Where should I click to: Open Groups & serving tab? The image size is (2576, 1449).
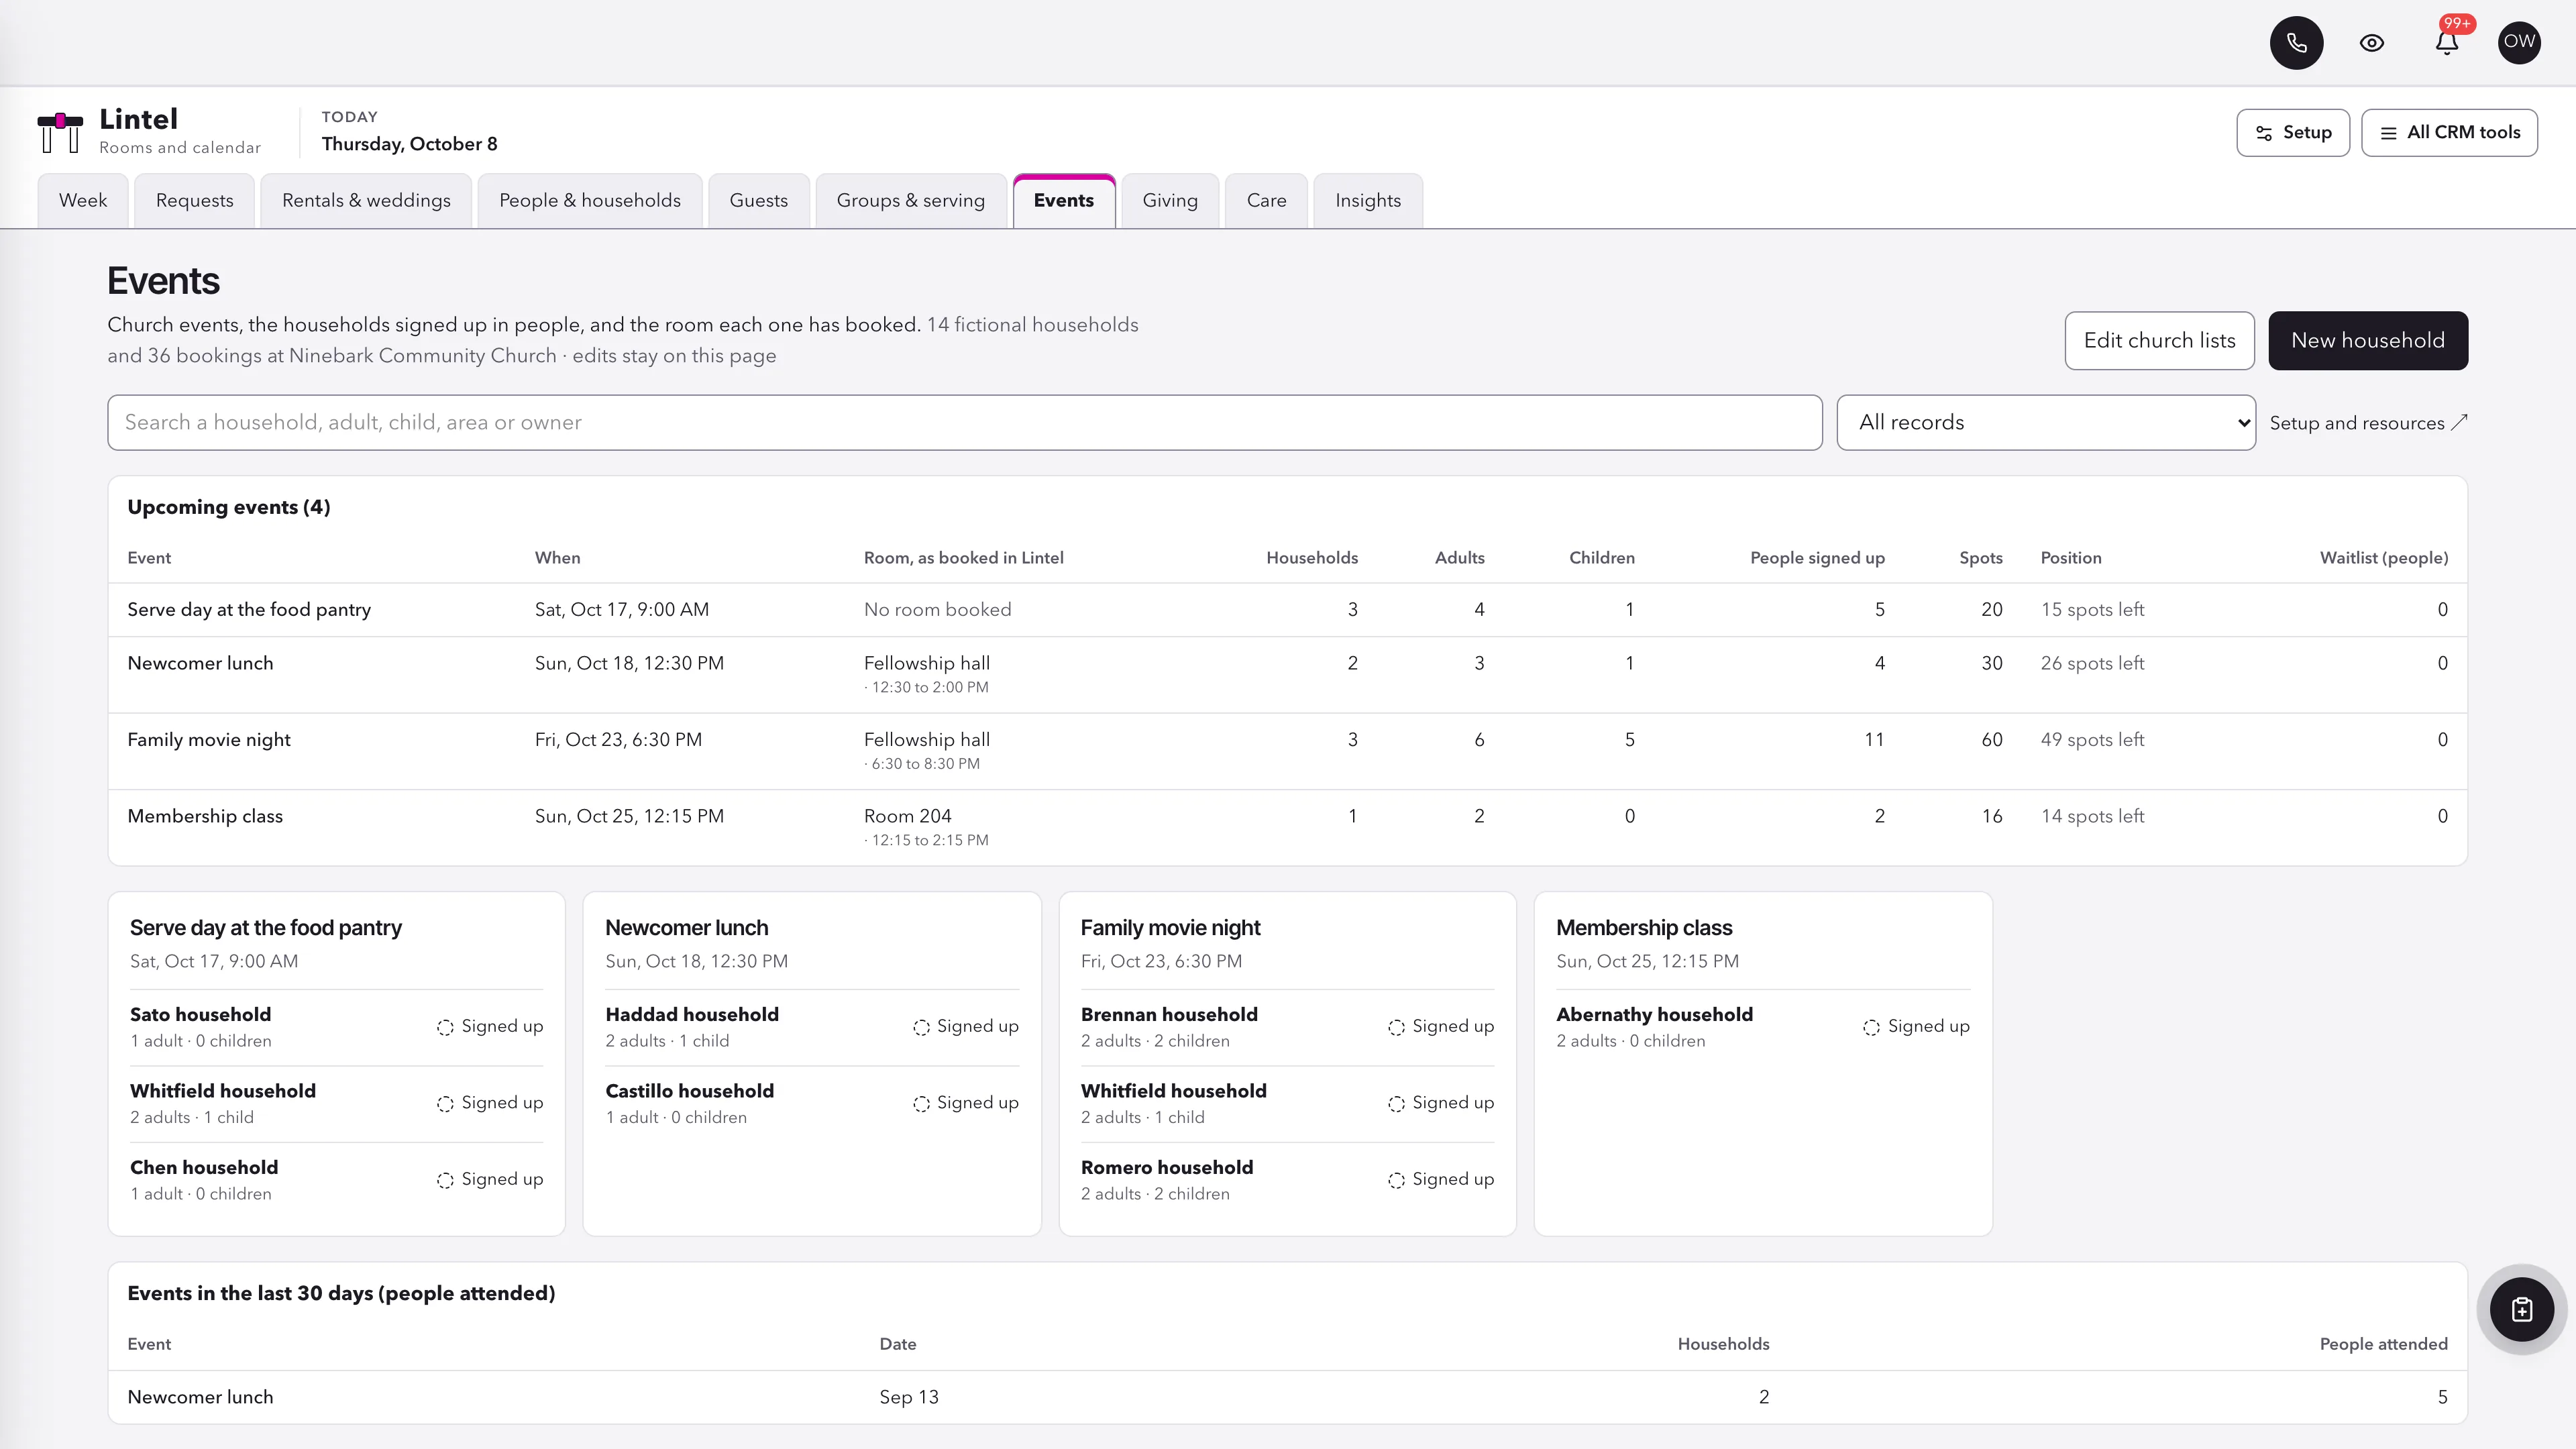tap(911, 201)
